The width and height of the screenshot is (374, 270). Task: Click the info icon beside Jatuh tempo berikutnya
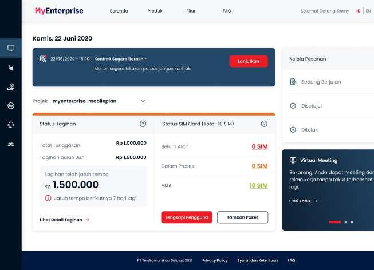point(48,198)
